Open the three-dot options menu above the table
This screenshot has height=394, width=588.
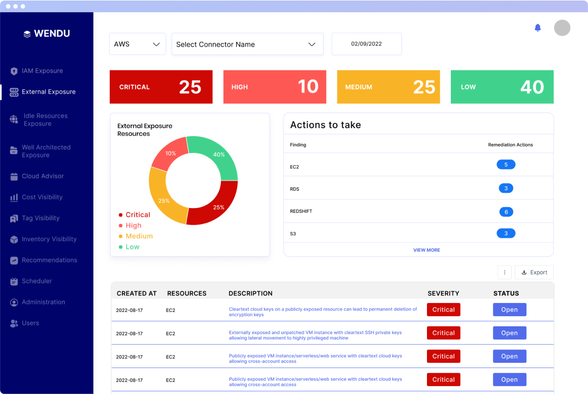pos(504,272)
